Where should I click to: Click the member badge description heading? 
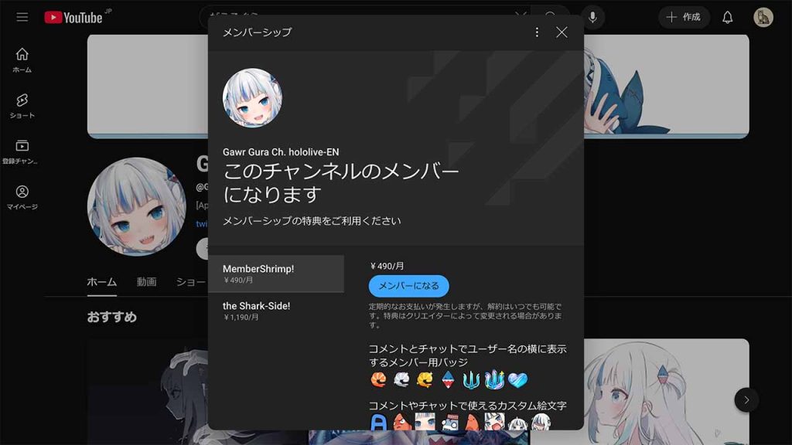tap(467, 355)
